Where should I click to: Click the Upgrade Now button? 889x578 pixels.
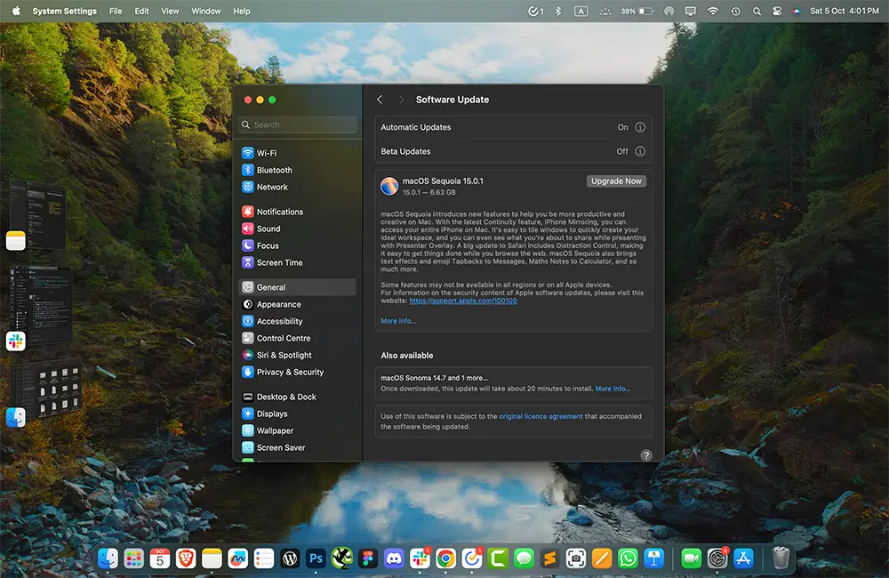point(616,181)
